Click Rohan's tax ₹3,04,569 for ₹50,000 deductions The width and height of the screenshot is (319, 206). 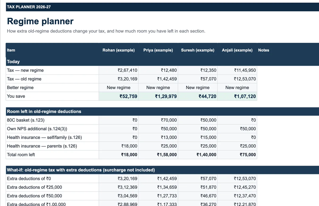click(127, 196)
